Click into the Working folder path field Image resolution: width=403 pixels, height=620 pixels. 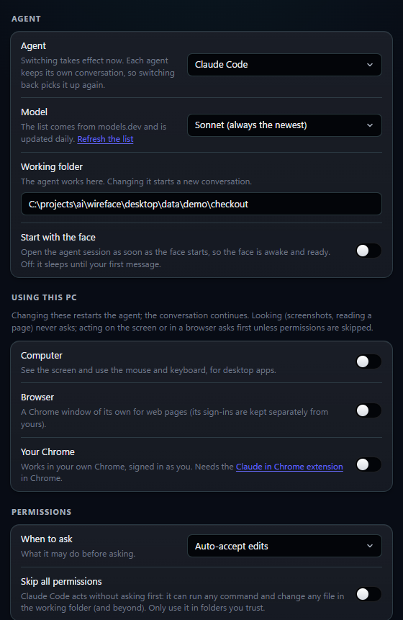pos(201,204)
